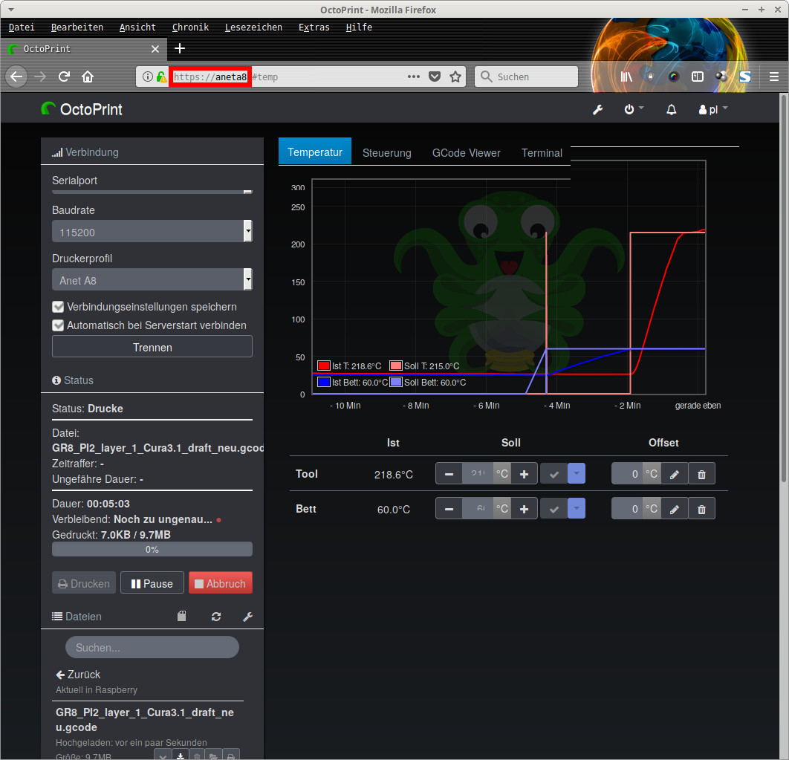Open the system power menu icon
The height and width of the screenshot is (760, 789).
(x=629, y=109)
